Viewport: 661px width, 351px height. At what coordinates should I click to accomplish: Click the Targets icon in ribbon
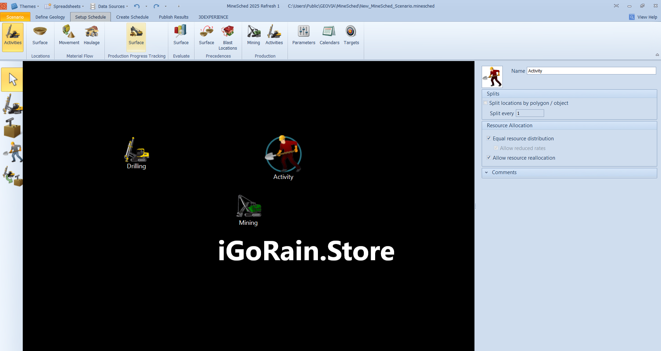click(351, 35)
